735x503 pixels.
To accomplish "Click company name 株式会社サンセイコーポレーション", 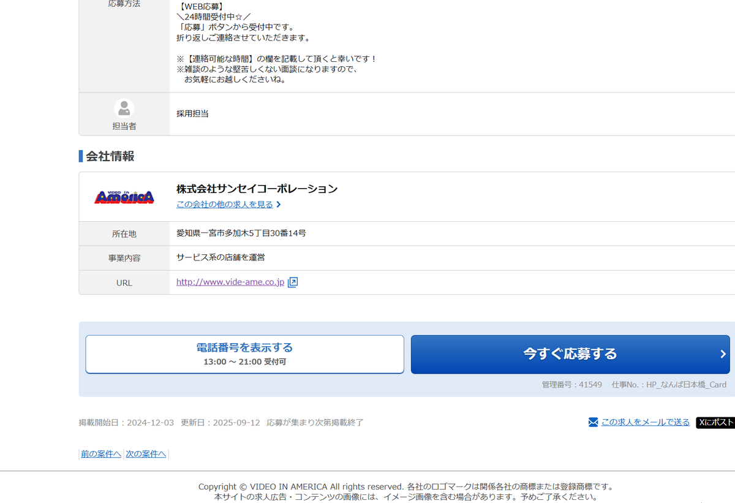I will click(257, 189).
